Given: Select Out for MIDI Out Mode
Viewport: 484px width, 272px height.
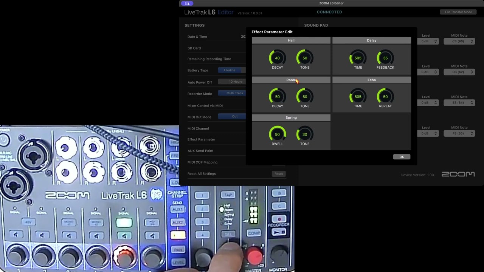Looking at the screenshot, I should click(x=231, y=117).
